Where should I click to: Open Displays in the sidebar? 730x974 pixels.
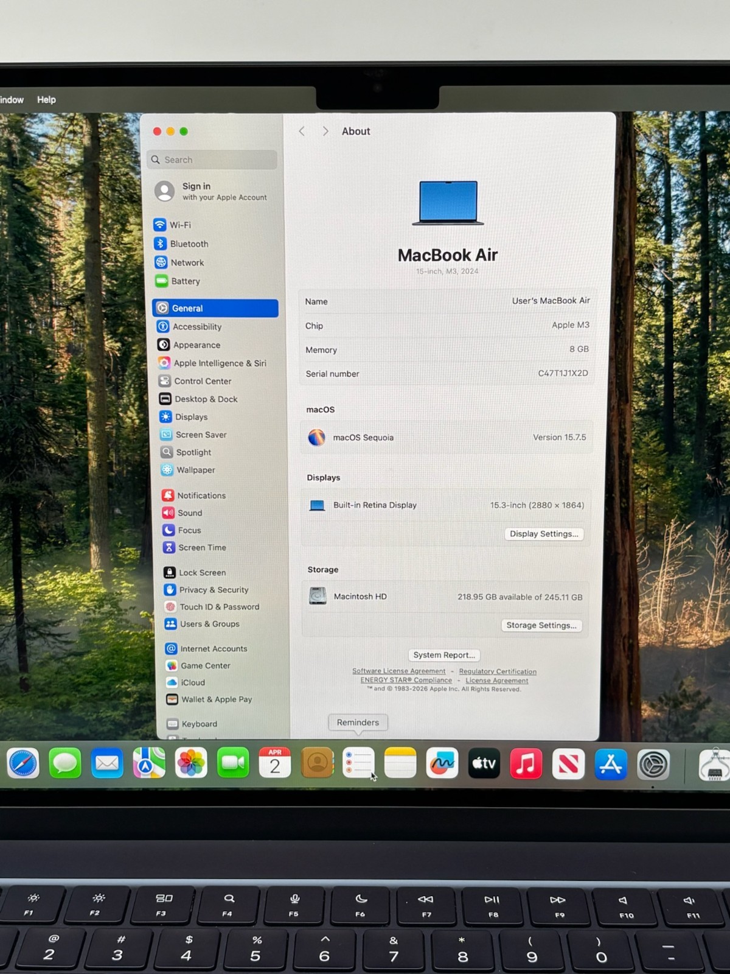point(184,417)
